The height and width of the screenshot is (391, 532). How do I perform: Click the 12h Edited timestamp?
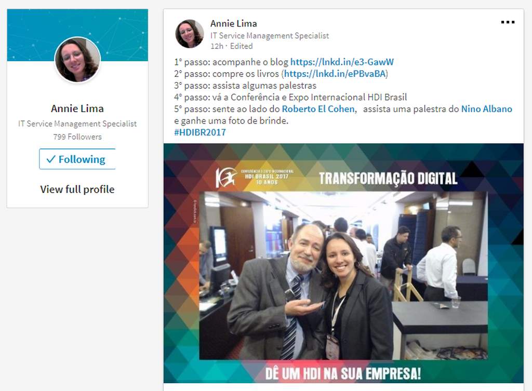coord(231,46)
